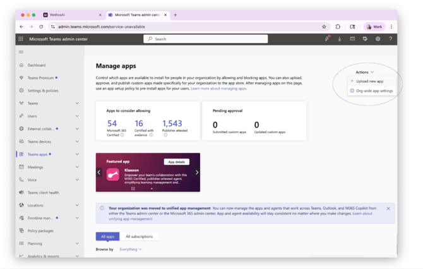Click the download icon in the header
The width and height of the screenshot is (423, 269).
point(340,39)
